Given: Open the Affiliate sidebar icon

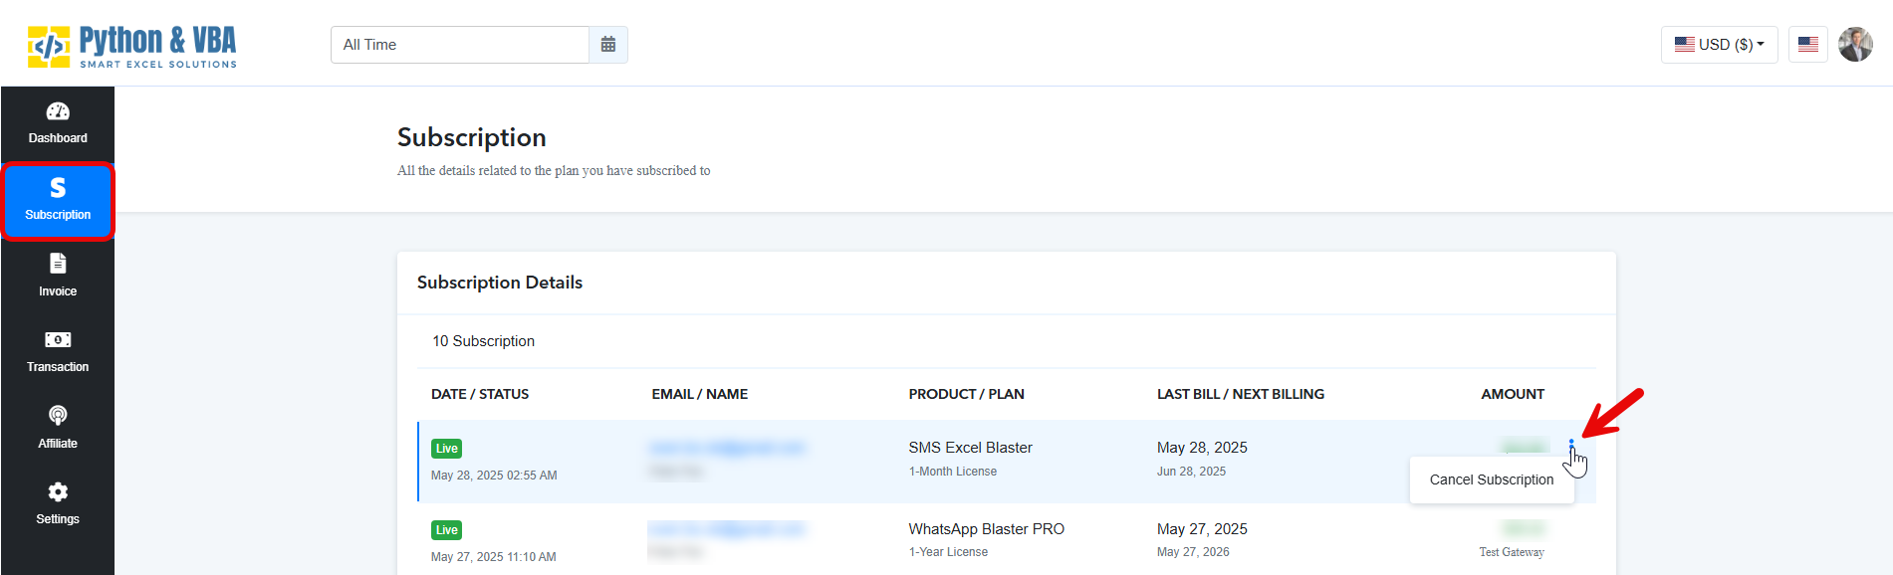Looking at the screenshot, I should 58,428.
